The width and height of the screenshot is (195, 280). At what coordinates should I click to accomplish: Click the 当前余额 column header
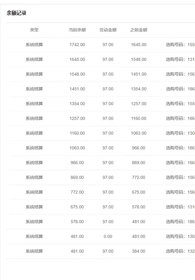[77, 30]
